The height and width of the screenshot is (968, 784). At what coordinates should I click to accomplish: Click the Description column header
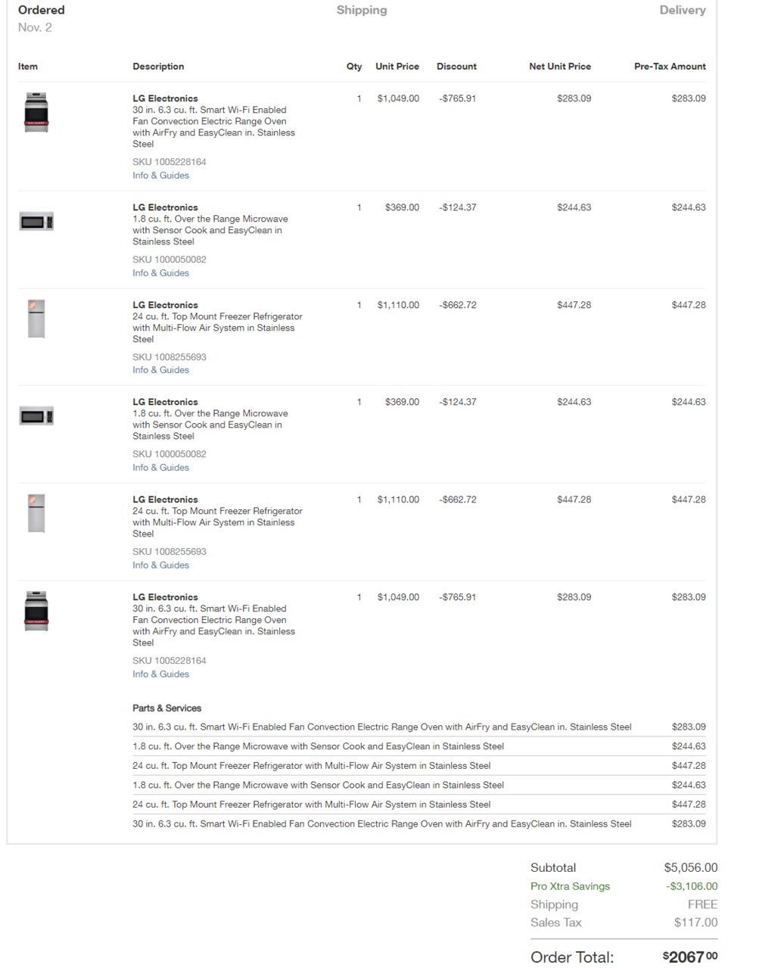point(158,67)
